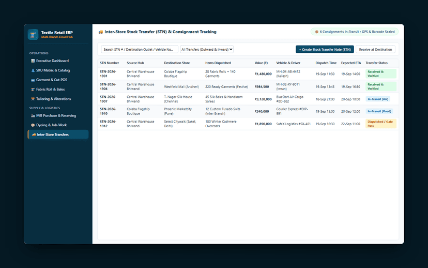Click the STN Number column header
428x268 pixels.
coord(109,63)
